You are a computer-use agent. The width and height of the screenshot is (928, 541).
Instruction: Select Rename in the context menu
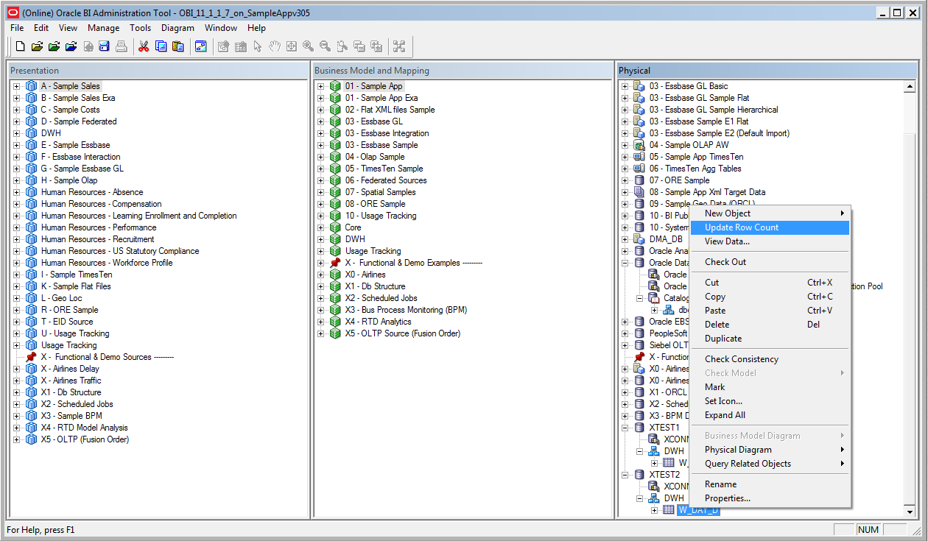[x=770, y=484]
